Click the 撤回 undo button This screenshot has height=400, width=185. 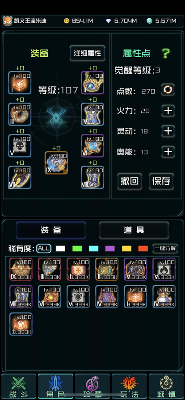coord(130,181)
